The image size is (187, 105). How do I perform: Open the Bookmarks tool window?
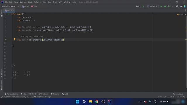coord(1,85)
